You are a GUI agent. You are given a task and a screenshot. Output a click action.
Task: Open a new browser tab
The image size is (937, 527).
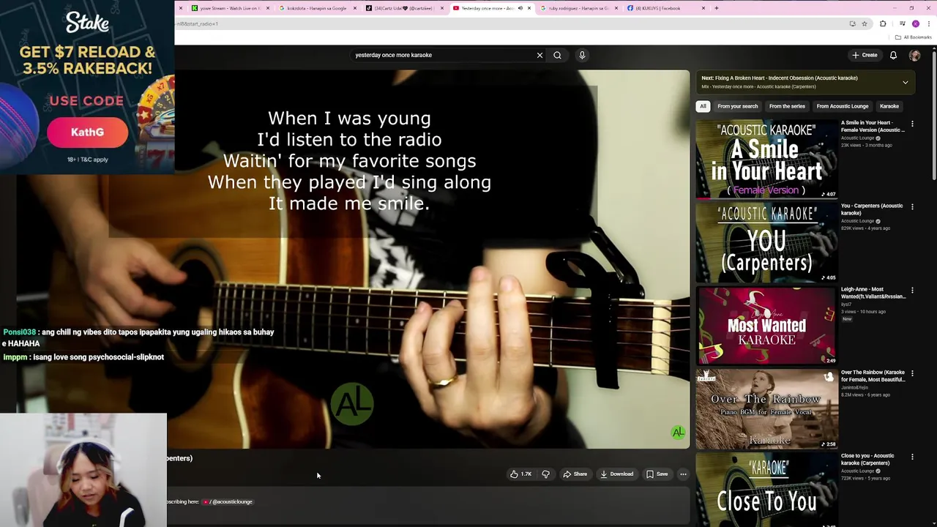point(716,8)
